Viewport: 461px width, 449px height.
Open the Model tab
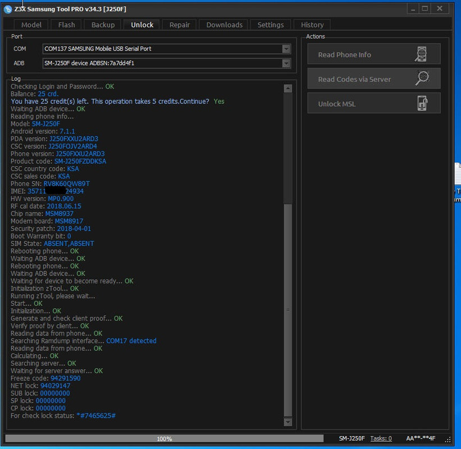coord(31,25)
